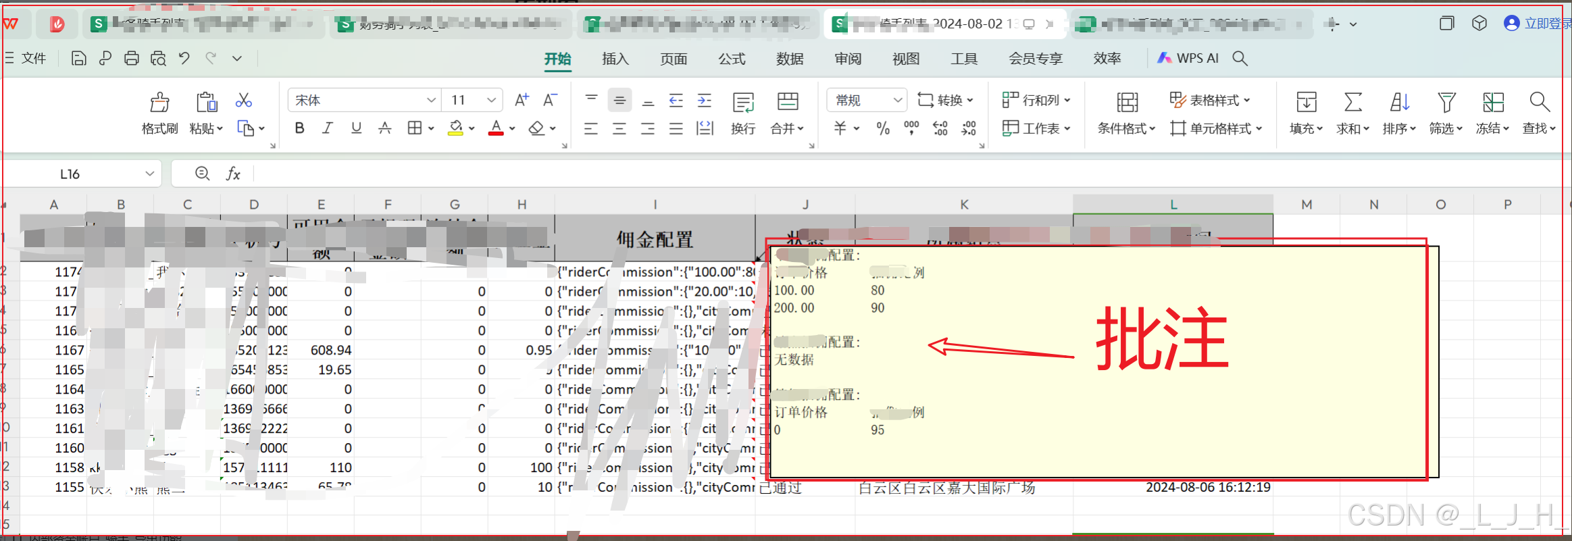This screenshot has height=541, width=1572.
Task: Open the font size dropdown 11
Action: click(473, 100)
